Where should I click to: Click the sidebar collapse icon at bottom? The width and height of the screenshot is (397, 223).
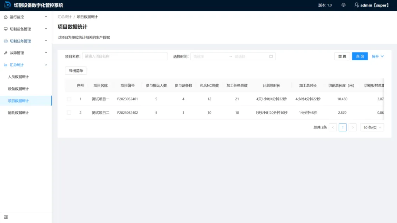(x=6, y=217)
